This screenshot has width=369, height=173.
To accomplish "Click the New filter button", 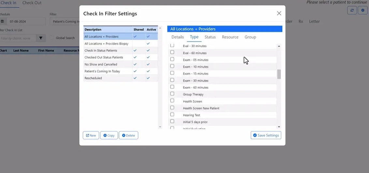I will pos(91,135).
